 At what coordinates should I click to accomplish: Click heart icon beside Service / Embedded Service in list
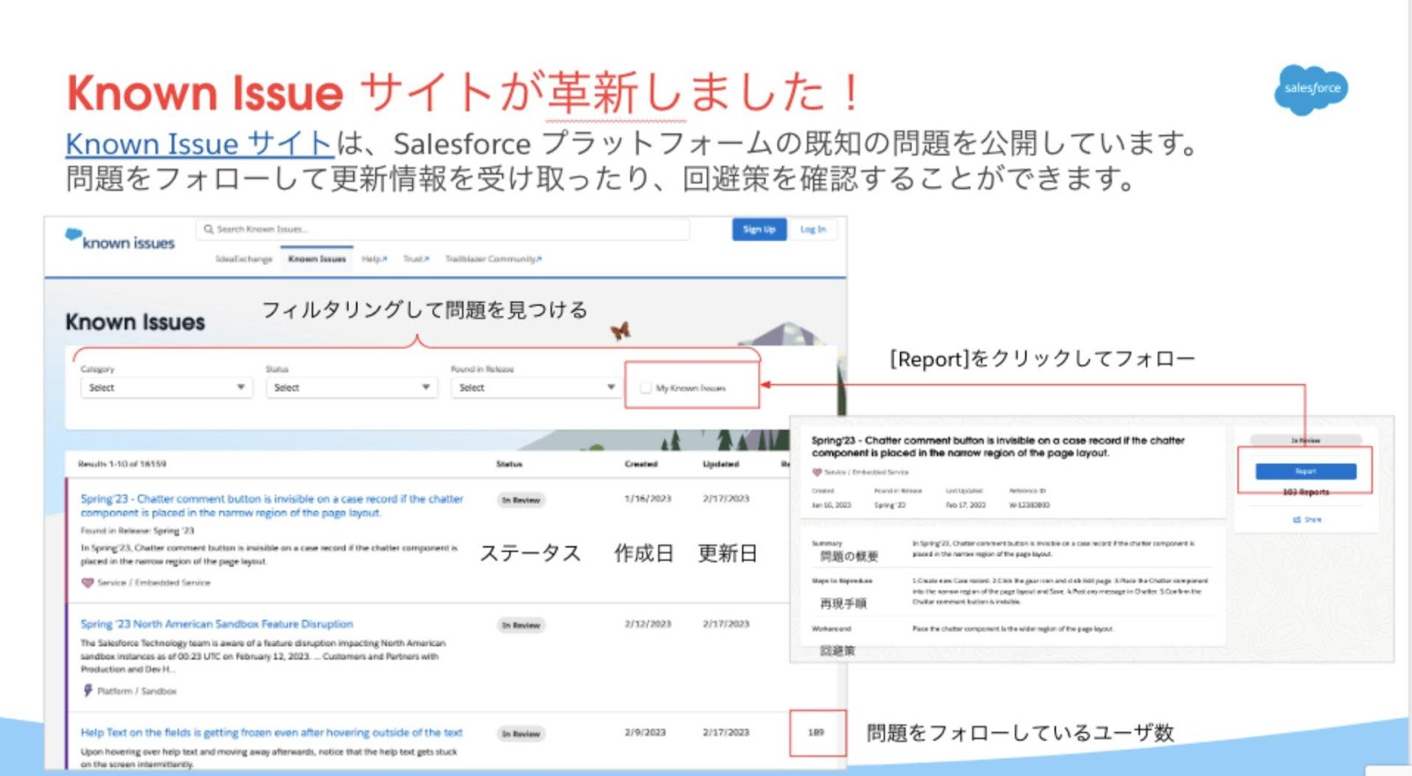click(x=87, y=583)
